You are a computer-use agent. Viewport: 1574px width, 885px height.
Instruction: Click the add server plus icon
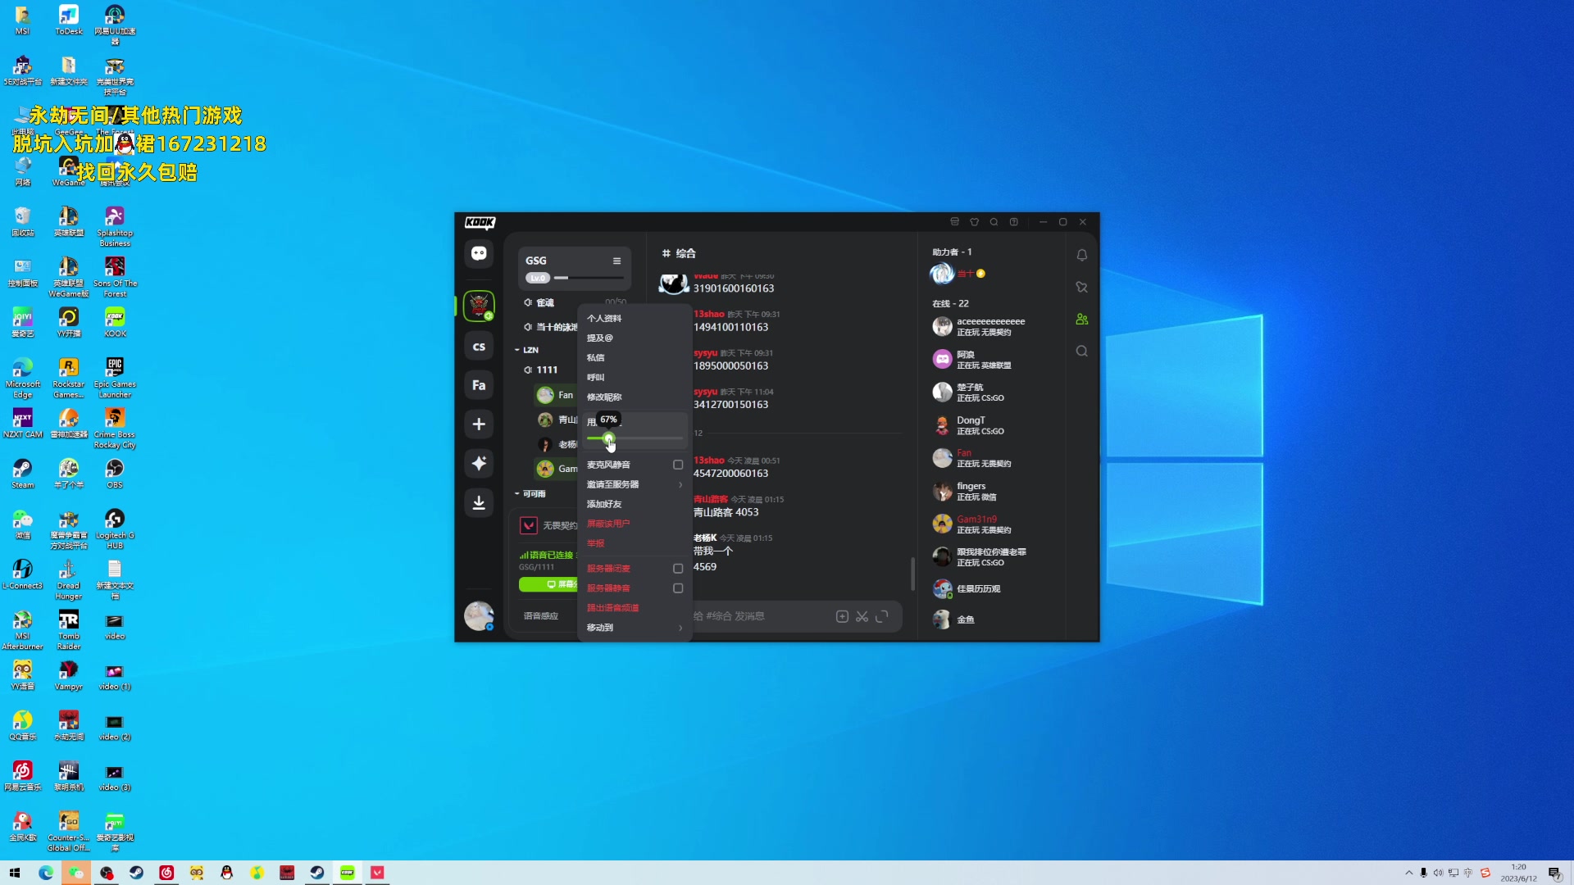click(479, 424)
